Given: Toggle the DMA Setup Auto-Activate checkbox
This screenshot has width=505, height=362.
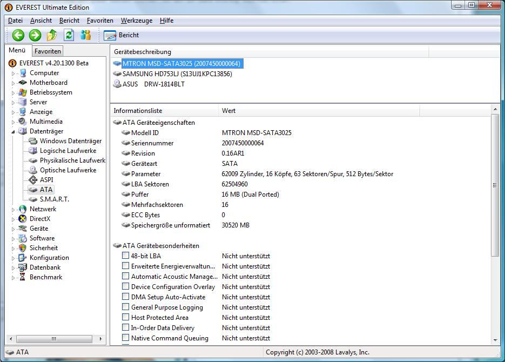Looking at the screenshot, I should click(126, 297).
